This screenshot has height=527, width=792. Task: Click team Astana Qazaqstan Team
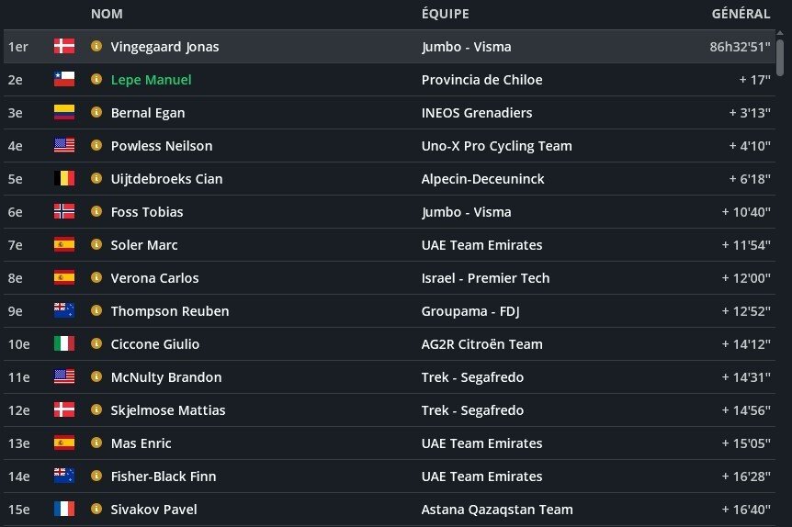click(x=497, y=510)
